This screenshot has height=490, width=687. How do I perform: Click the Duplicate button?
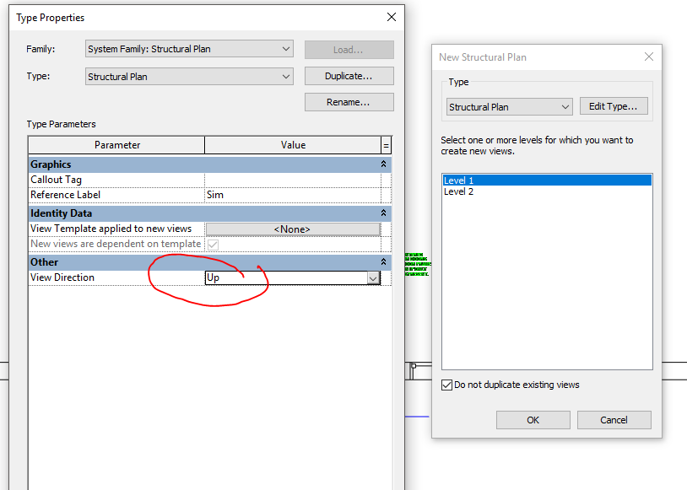click(349, 76)
